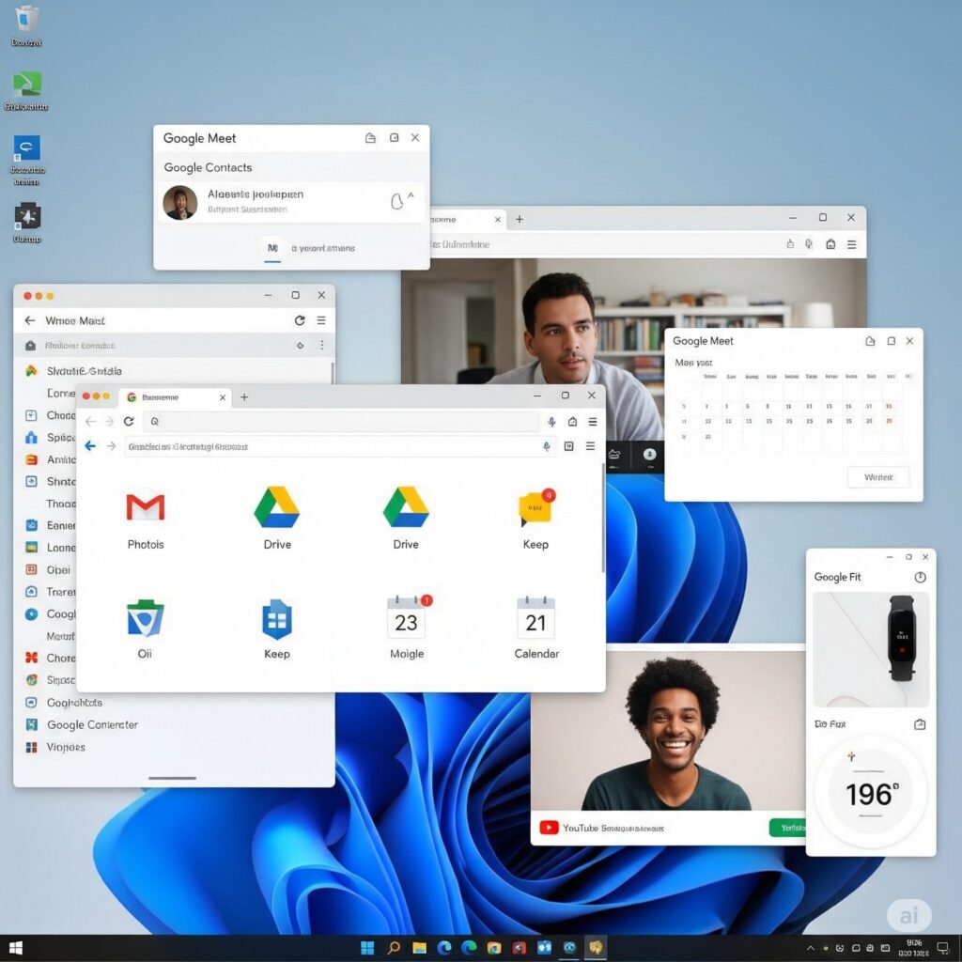The width and height of the screenshot is (962, 962).
Task: Click the share icon beside De Fox
Action: coord(919,724)
